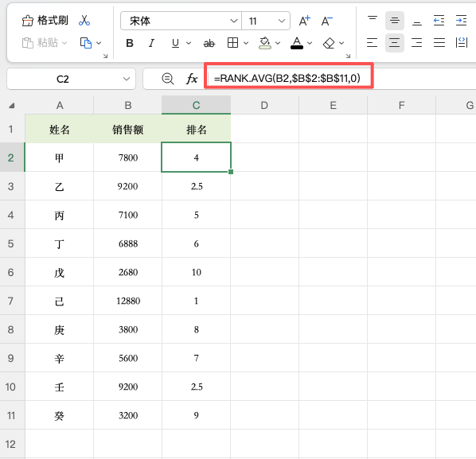Click the clear formatting eraser icon
This screenshot has height=459, width=476.
tap(329, 43)
